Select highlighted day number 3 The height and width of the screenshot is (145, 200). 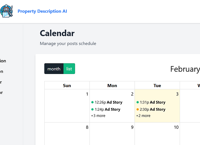tap(177, 94)
